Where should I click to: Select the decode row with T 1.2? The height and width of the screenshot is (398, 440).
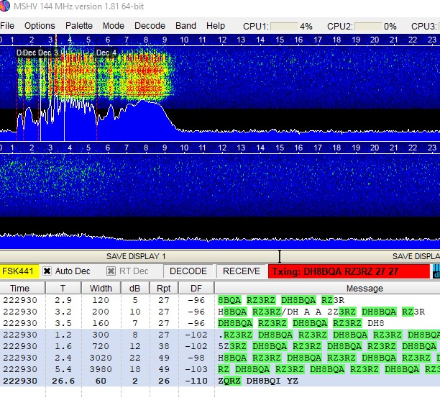220,335
